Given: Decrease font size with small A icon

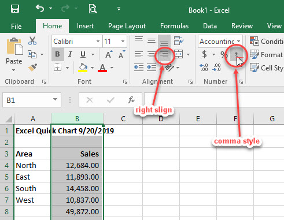Looking at the screenshot, I should point(122,54).
